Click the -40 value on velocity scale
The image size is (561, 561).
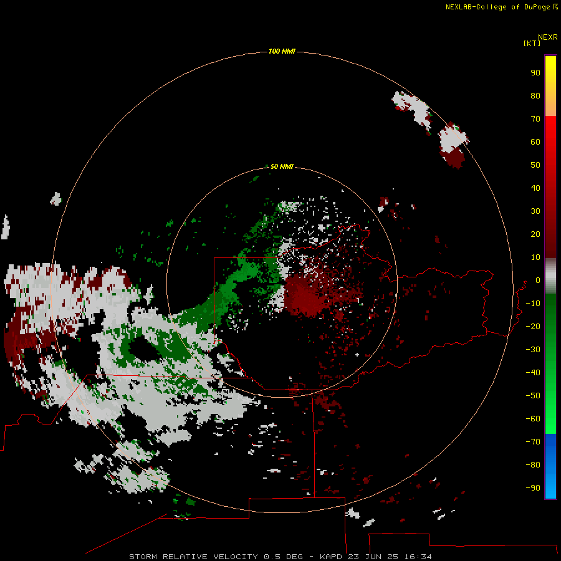tap(533, 373)
